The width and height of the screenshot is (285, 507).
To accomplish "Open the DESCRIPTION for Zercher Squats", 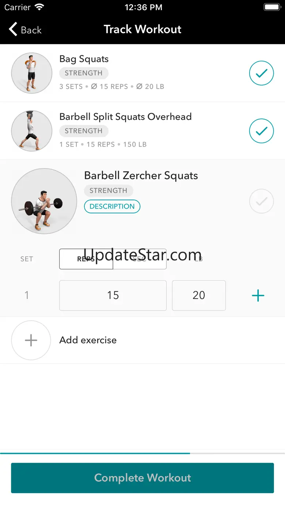I will tap(112, 207).
